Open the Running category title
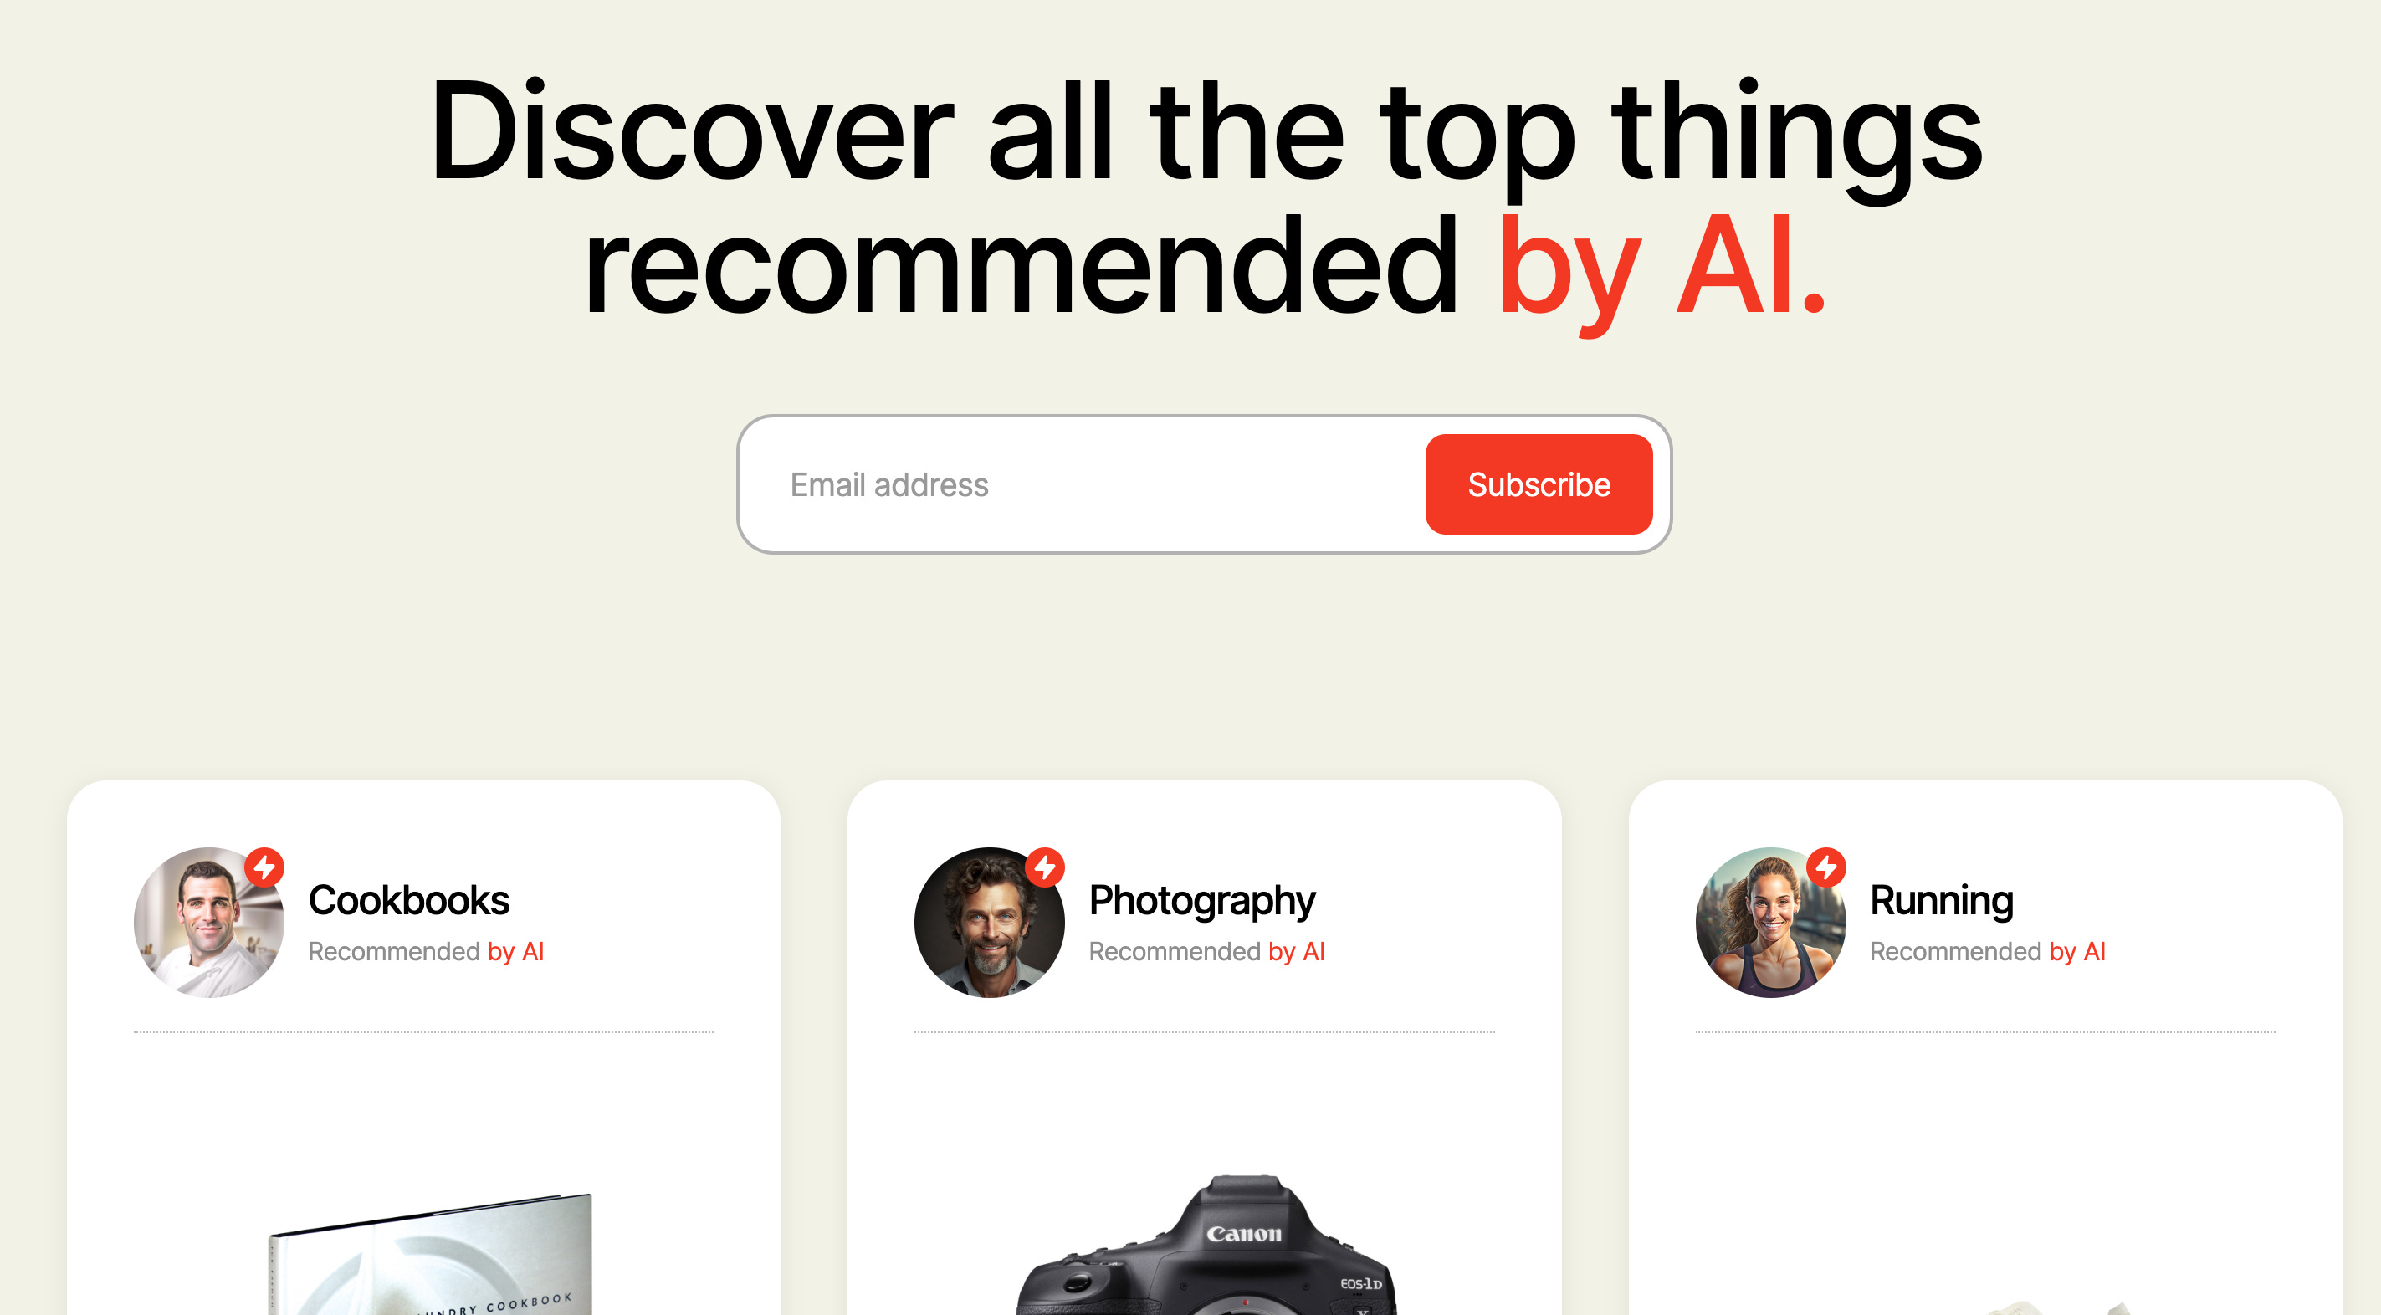Viewport: 2381px width, 1315px height. coord(1941,901)
